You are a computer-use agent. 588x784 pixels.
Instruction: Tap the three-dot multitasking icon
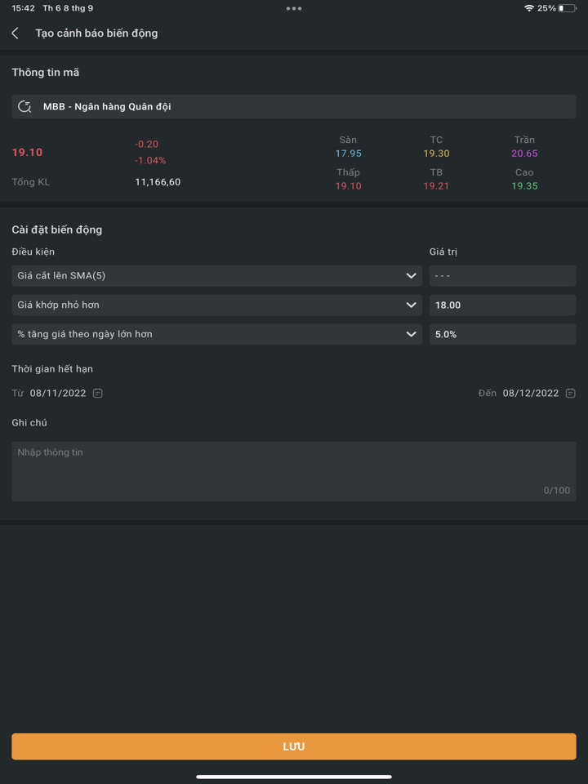click(294, 9)
